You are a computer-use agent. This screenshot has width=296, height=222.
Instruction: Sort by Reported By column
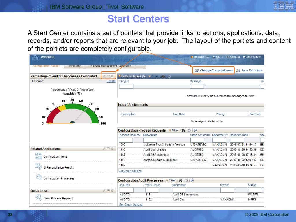(x=220, y=135)
